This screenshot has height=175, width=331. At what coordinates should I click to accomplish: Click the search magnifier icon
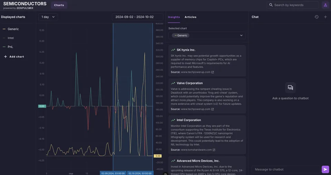[x=271, y=5]
